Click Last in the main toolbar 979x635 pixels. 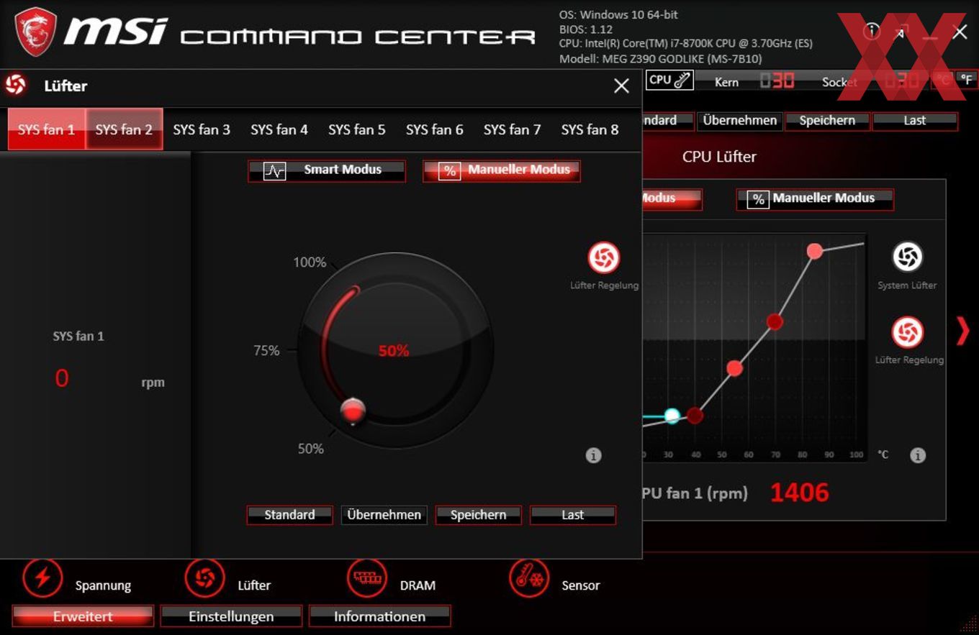point(915,121)
